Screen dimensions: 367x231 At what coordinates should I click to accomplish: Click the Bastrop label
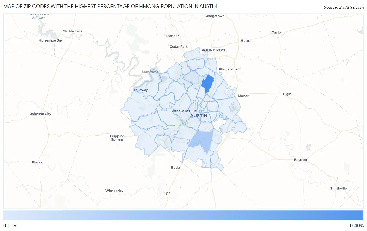[x=300, y=160]
